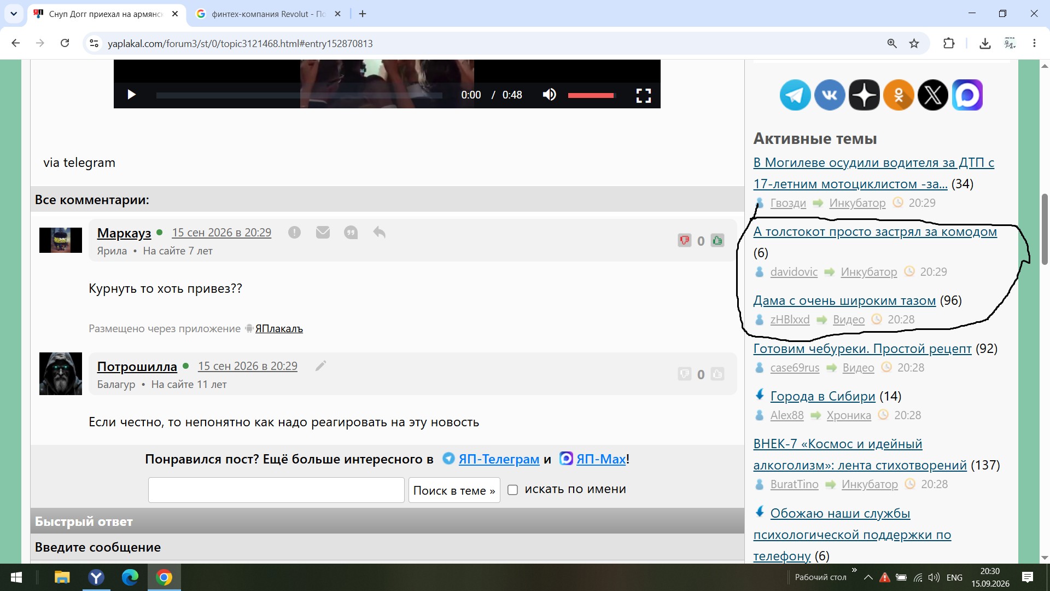
Task: Downvote Маркауз comment with red thumb
Action: point(684,240)
